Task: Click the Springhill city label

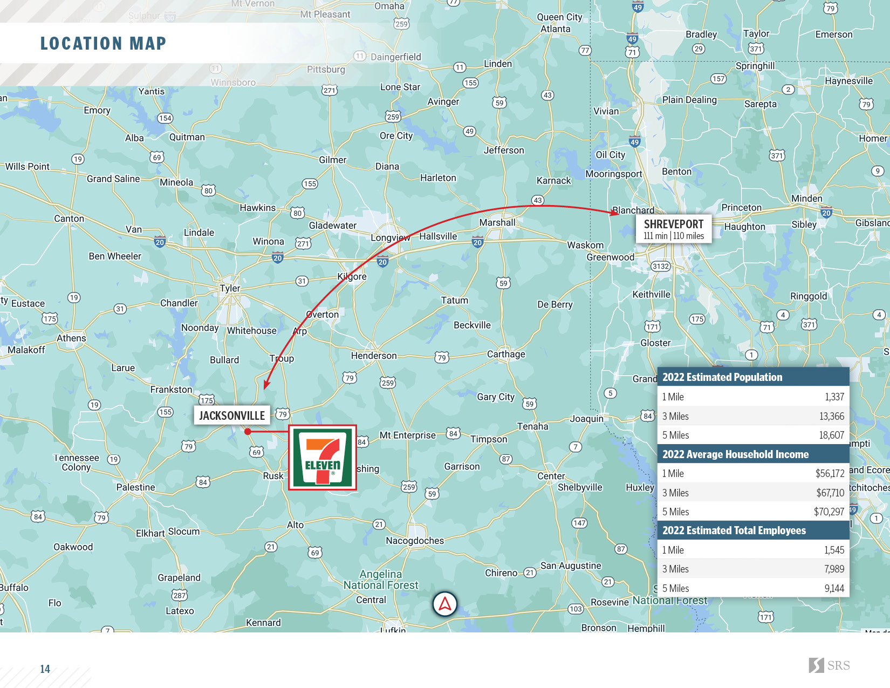Action: click(x=755, y=66)
